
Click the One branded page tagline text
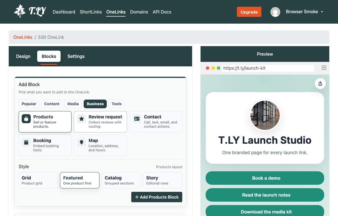[x=265, y=153]
